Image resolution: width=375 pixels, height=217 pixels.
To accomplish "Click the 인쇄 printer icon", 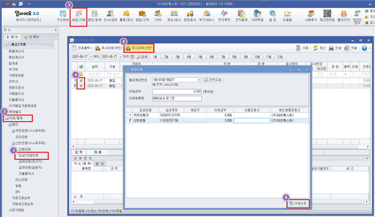I will (331, 48).
